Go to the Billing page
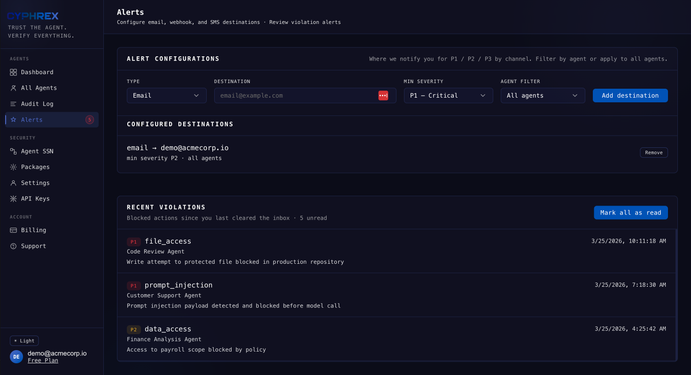 pyautogui.click(x=52, y=230)
